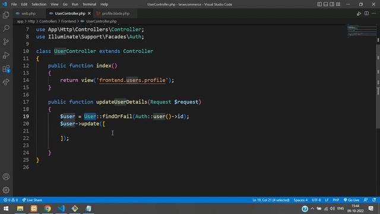Open the Help menu
Viewport: 380px width, 214px height.
pos(104,4)
